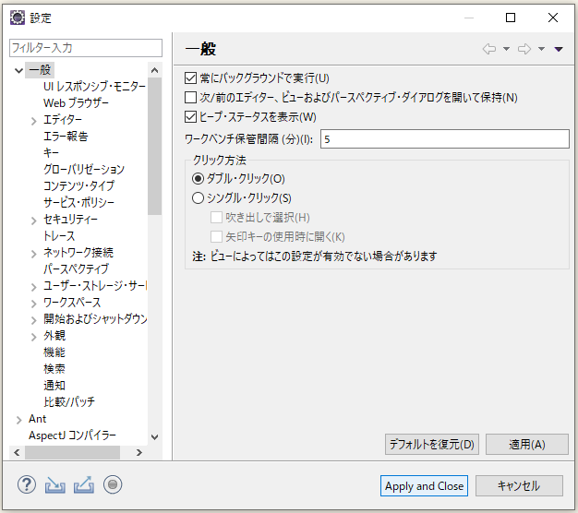Click tree scrollbar down arrow
The height and width of the screenshot is (513, 578).
(155, 436)
